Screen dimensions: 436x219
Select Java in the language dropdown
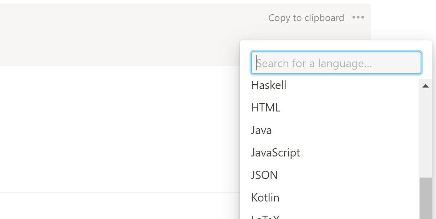coord(262,130)
